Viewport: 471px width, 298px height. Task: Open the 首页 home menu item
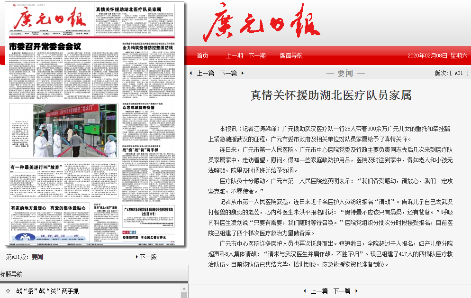(x=202, y=56)
